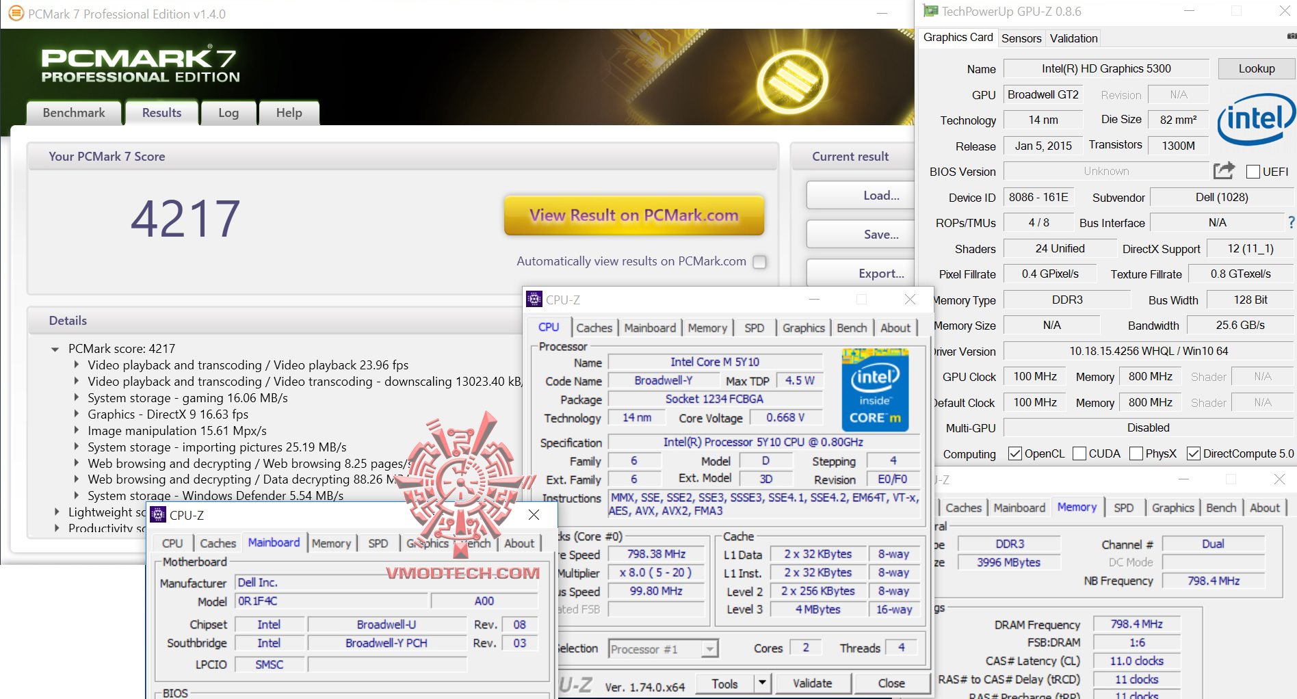1297x699 pixels.
Task: Open the Help tab in PCMark
Action: [289, 113]
